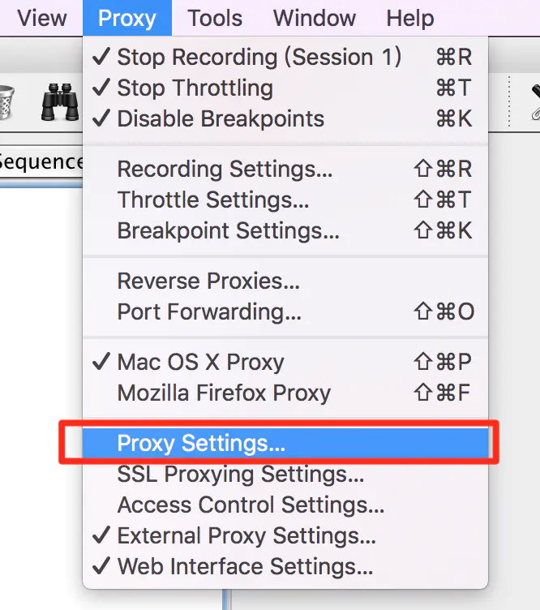Click the tools icon at toolbar edge
540x610 pixels.
536,102
